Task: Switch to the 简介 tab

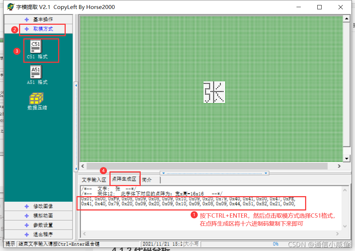Action: coord(147,180)
